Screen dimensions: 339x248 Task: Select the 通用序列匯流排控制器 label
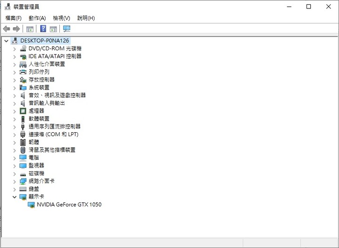click(55, 127)
